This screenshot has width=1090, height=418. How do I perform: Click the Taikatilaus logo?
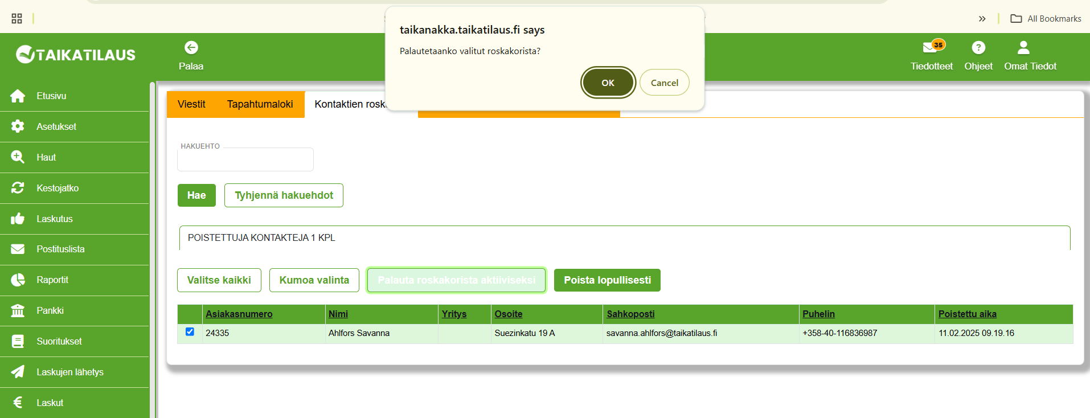76,55
